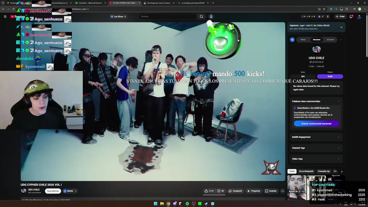
Task: Click the browser address bar
Action: pos(172,9)
